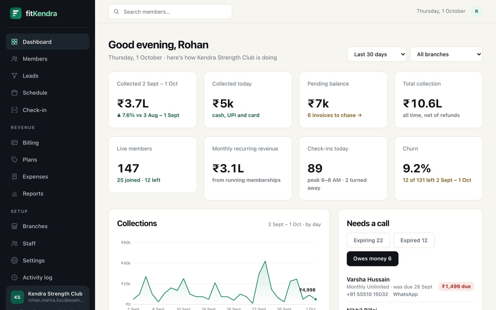This screenshot has height=310, width=496.
Task: Click the Monthly recurring revenue card
Action: pos(248,168)
